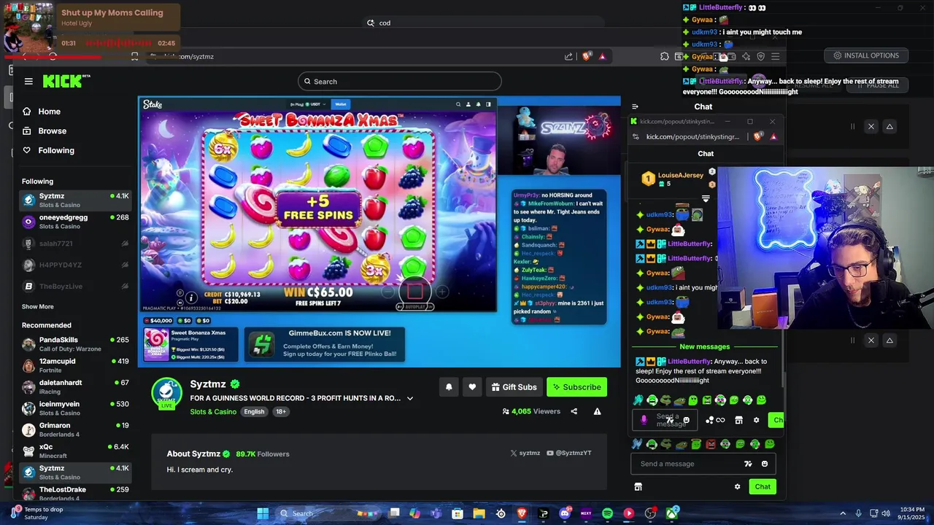The width and height of the screenshot is (934, 525).
Task: Click the Gift Subs button
Action: [514, 387]
